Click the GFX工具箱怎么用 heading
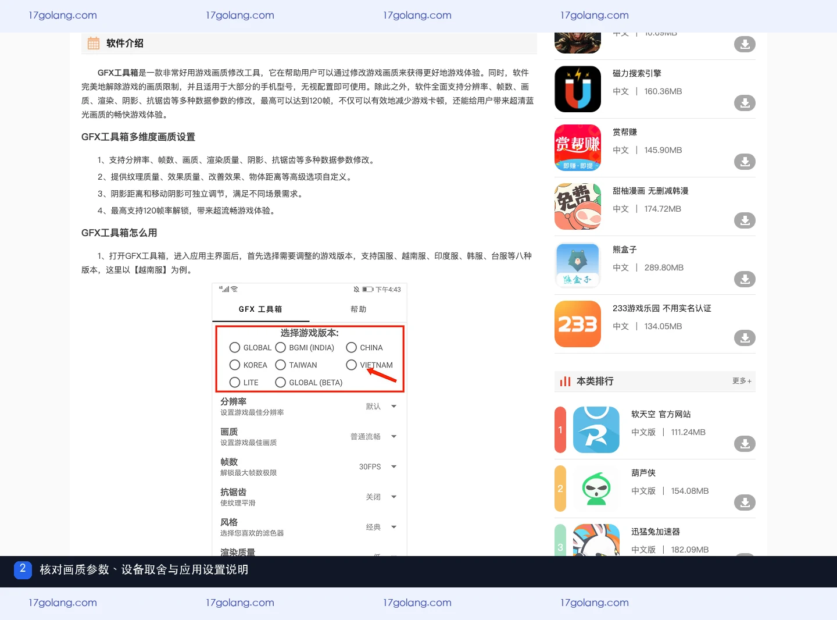This screenshot has height=620, width=837. [x=119, y=233]
